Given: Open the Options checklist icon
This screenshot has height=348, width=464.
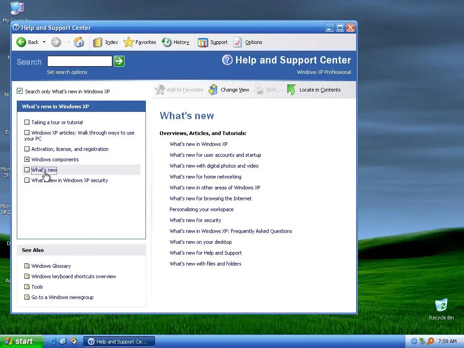Looking at the screenshot, I should 237,42.
